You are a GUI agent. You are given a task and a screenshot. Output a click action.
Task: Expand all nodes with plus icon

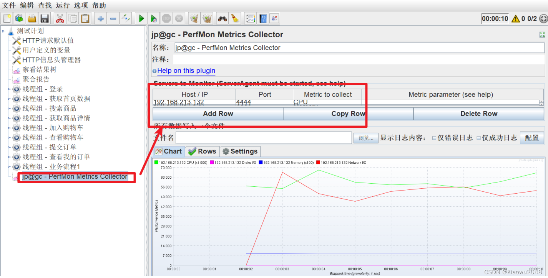click(x=101, y=18)
